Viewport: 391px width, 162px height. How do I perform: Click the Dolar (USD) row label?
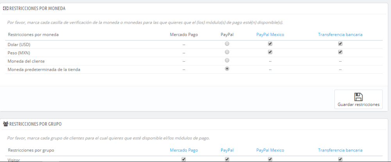tap(19, 45)
